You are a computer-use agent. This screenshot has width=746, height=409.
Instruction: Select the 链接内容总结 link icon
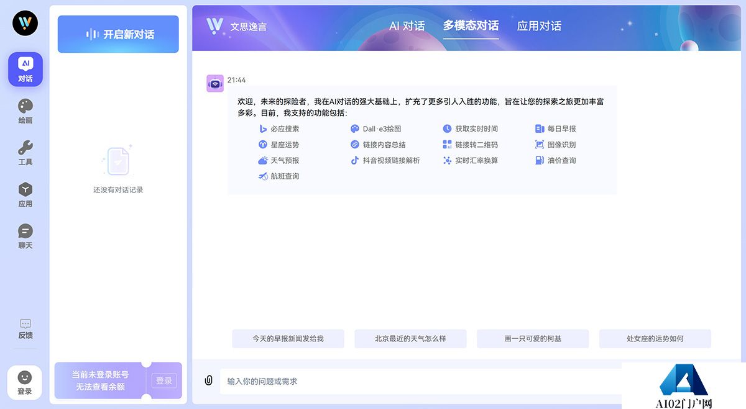point(355,145)
